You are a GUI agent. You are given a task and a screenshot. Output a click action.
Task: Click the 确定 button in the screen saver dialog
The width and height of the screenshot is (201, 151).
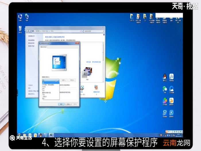61,104
